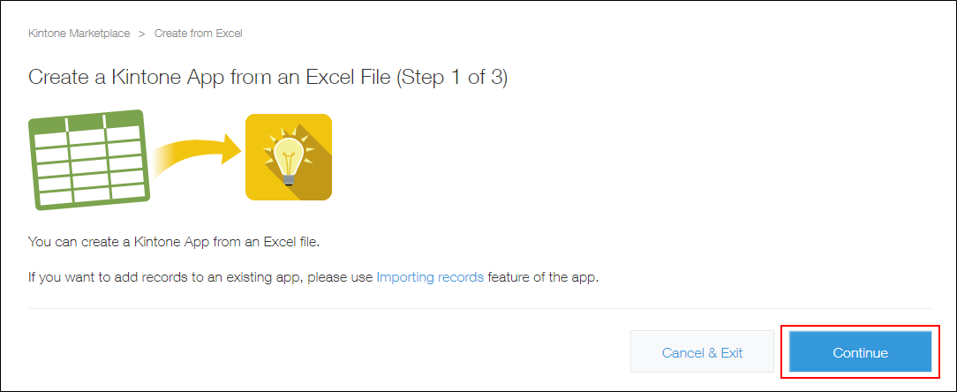Go to Kintone Marketplace via breadcrumb
The image size is (957, 392).
(79, 34)
